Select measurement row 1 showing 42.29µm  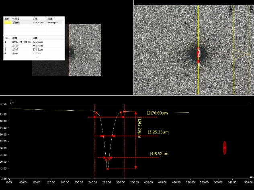point(34,42)
